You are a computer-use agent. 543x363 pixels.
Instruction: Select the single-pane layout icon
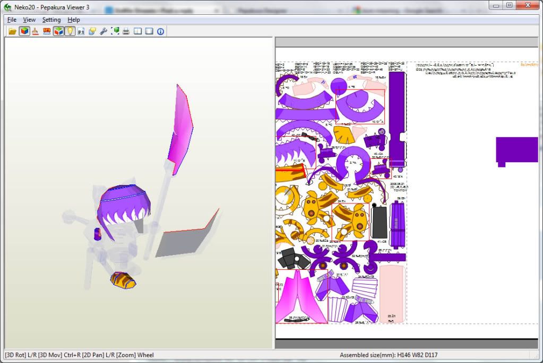(x=149, y=31)
